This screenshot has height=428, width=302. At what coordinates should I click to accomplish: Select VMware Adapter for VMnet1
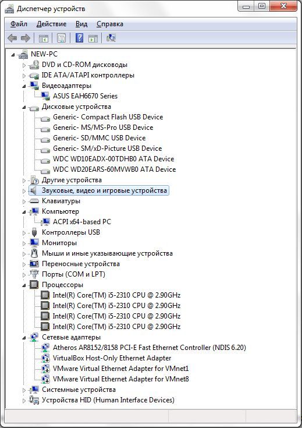[120, 369]
